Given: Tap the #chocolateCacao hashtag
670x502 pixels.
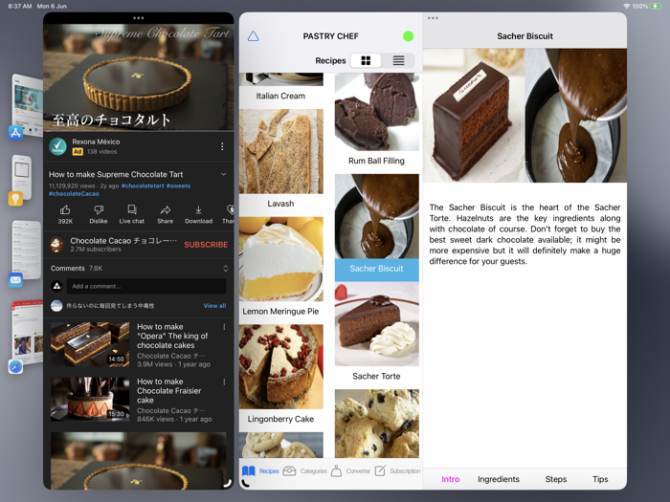Looking at the screenshot, I should 74,194.
